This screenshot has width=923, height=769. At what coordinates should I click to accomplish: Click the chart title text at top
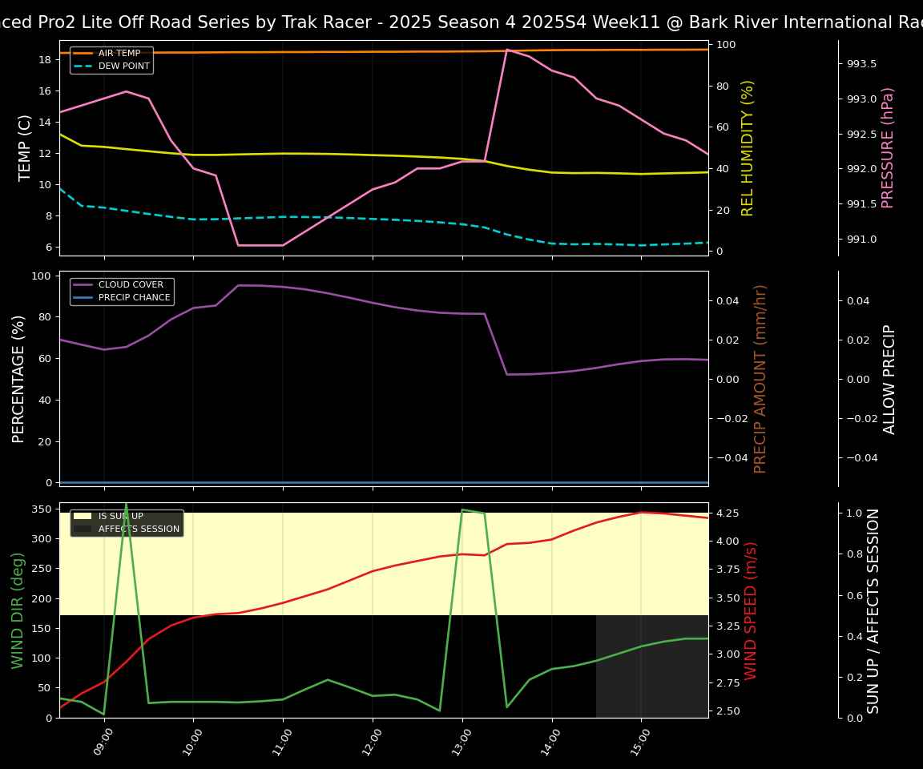pyautogui.click(x=461, y=22)
